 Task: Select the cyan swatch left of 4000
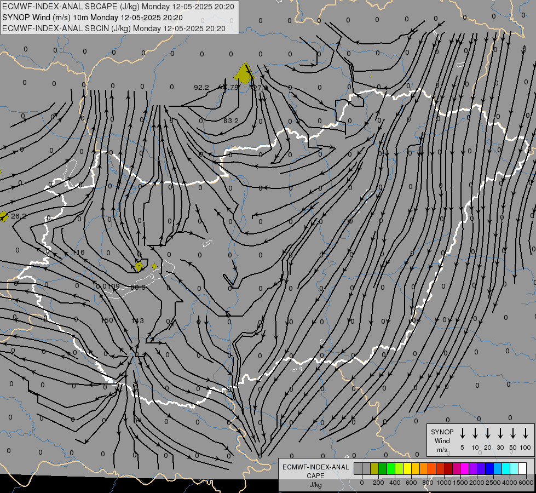[505, 468]
